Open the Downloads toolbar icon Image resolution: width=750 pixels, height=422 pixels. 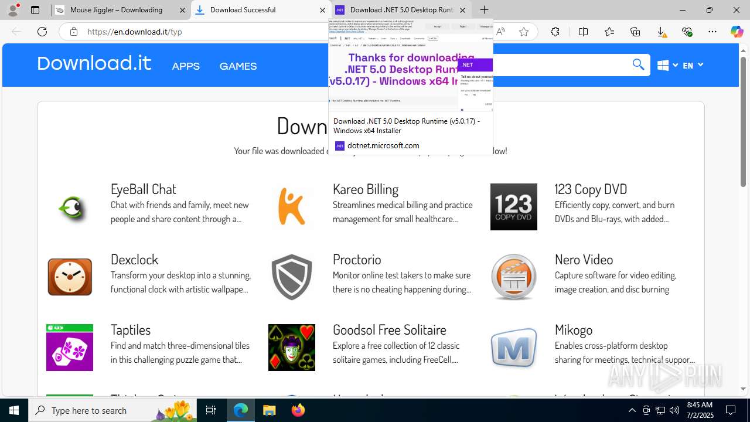[x=661, y=32]
